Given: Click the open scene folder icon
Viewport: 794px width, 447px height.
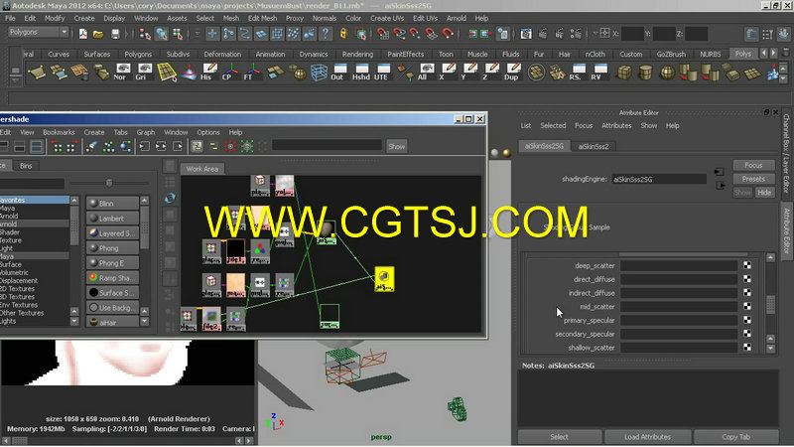Looking at the screenshot, I should point(98,34).
